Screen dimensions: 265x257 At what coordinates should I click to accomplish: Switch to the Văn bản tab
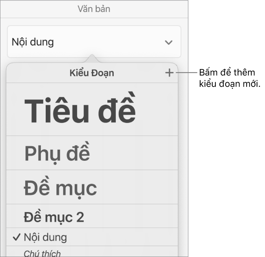tap(94, 9)
